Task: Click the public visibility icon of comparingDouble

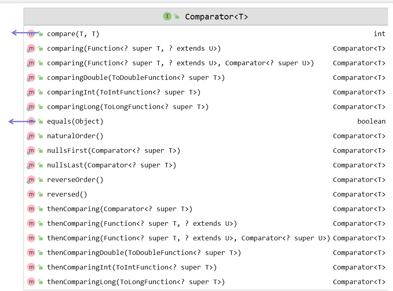Action: (41, 77)
